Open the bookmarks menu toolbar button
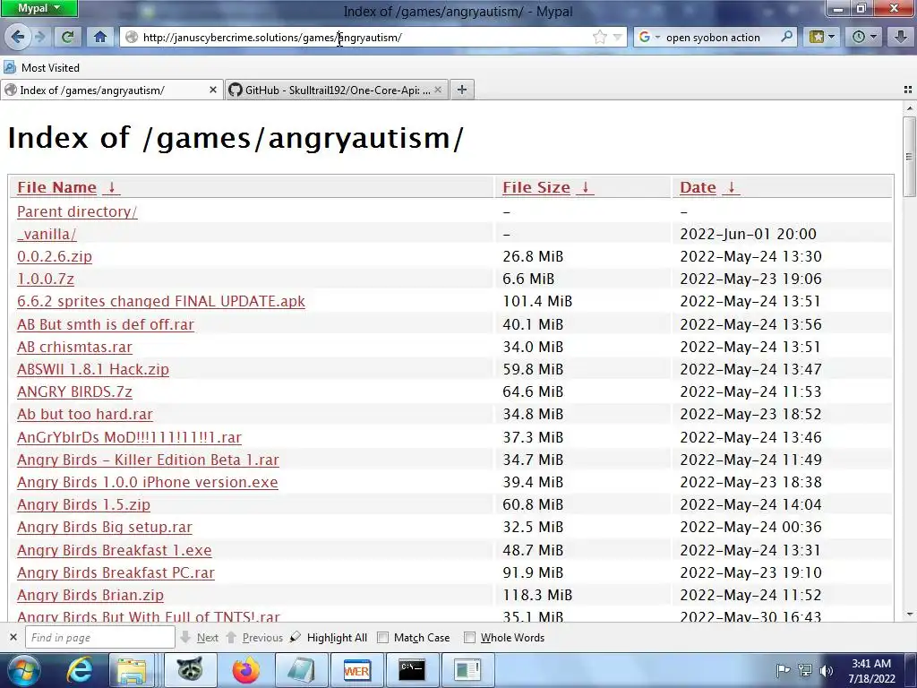 point(822,37)
